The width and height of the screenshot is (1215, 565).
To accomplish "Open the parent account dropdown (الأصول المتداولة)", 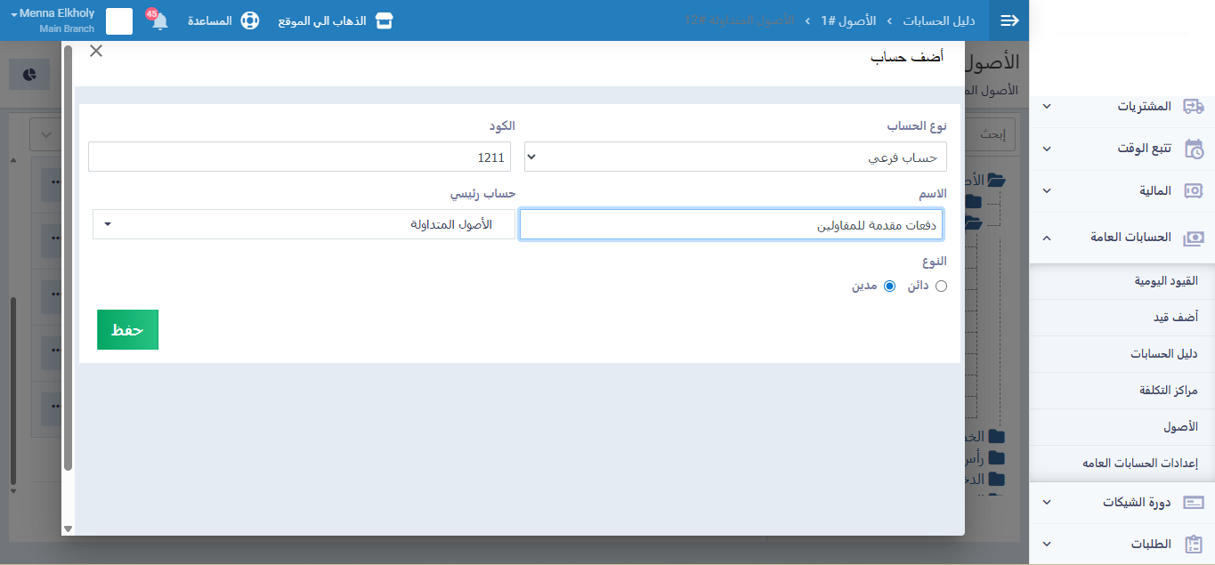I will pos(304,224).
